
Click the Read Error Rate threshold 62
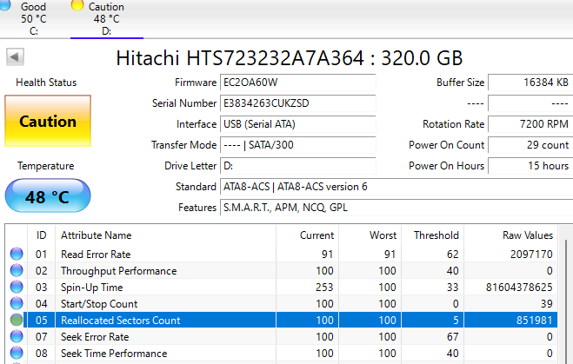(x=452, y=255)
